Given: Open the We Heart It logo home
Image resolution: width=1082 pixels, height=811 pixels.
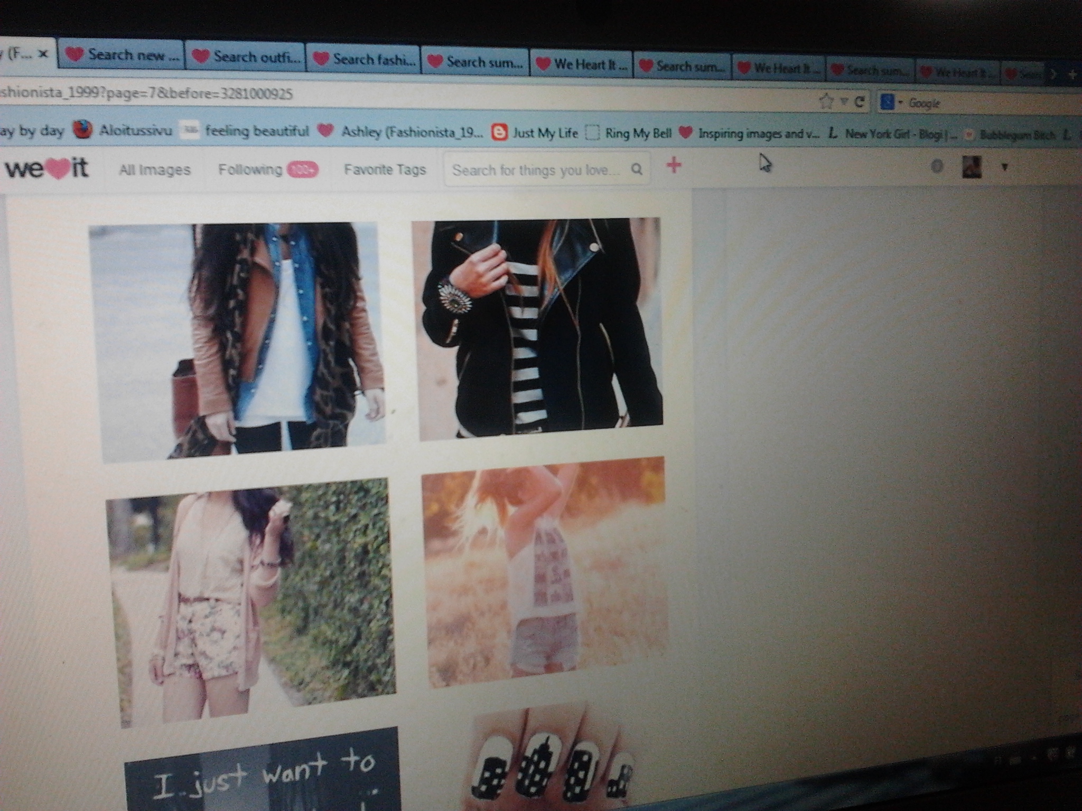Looking at the screenshot, I should pos(46,169).
